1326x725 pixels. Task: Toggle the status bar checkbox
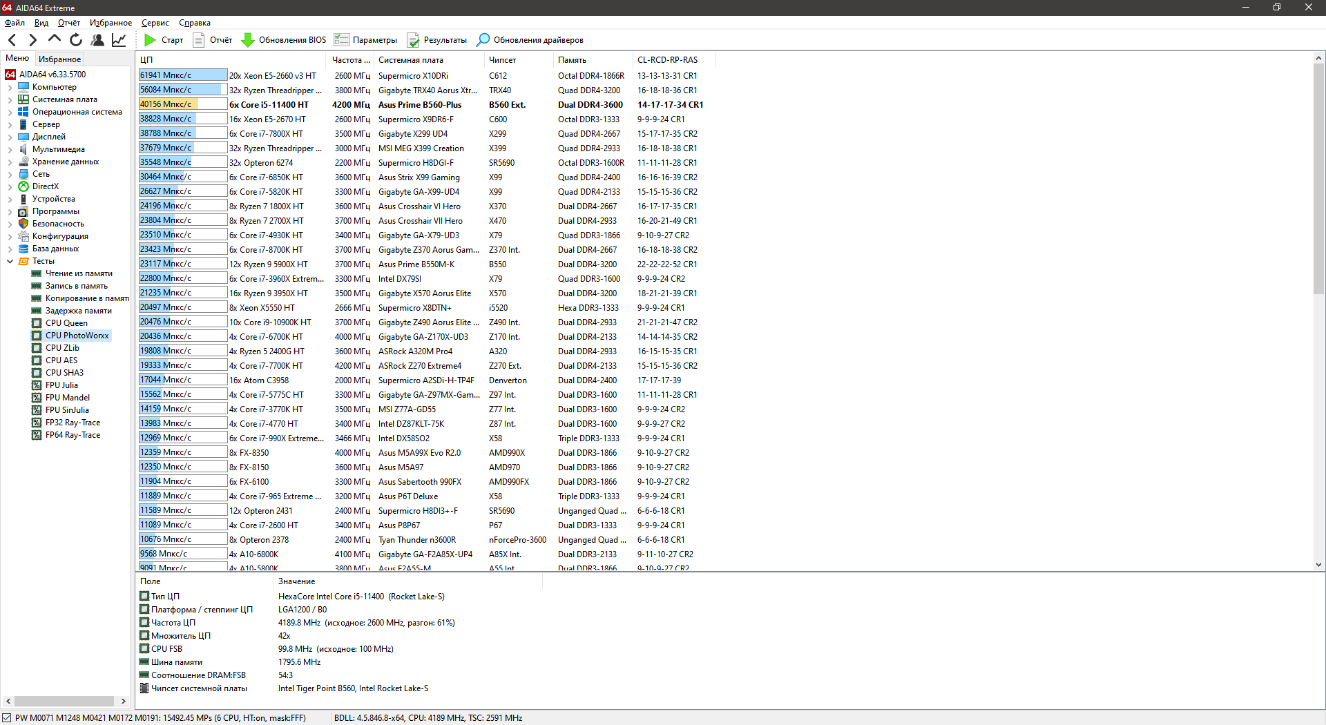coord(7,718)
